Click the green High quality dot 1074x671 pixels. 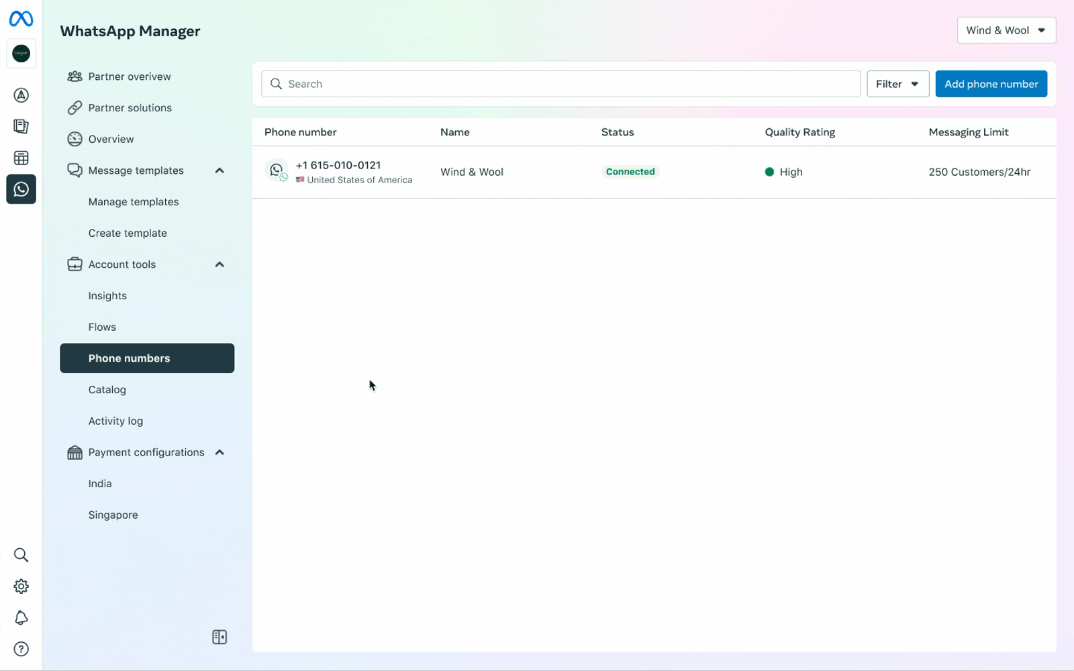[769, 172]
